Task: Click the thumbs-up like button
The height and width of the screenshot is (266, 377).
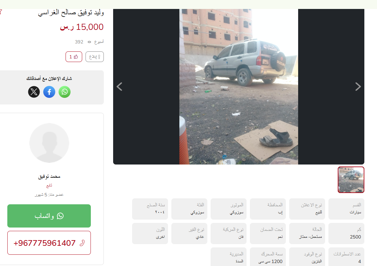Action: pos(74,57)
